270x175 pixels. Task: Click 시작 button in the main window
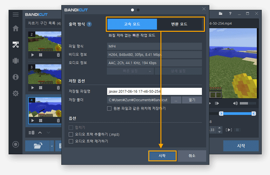point(241,146)
